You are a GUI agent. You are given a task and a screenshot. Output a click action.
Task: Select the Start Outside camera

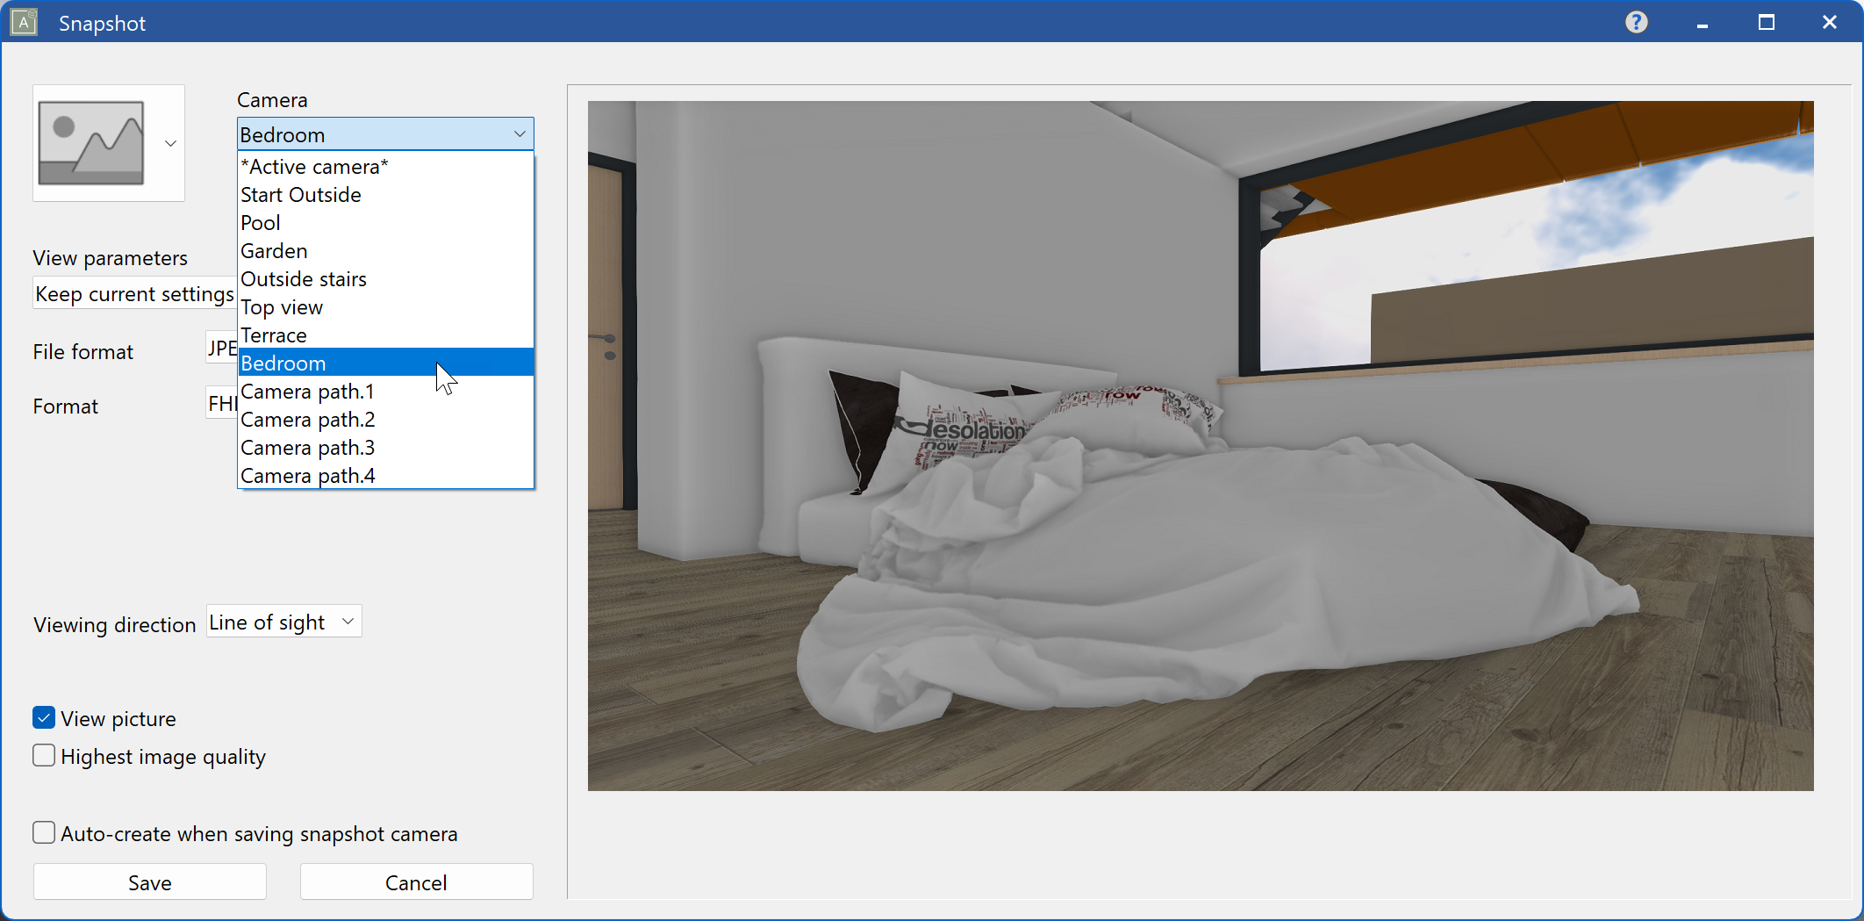(300, 194)
